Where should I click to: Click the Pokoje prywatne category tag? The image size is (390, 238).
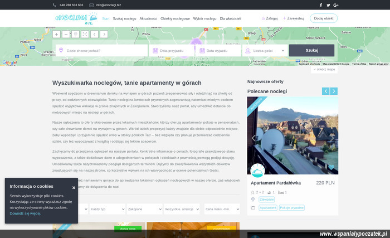[x=292, y=208]
